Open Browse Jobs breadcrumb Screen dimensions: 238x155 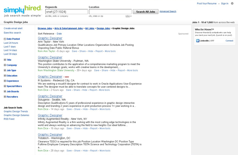pos(45,28)
